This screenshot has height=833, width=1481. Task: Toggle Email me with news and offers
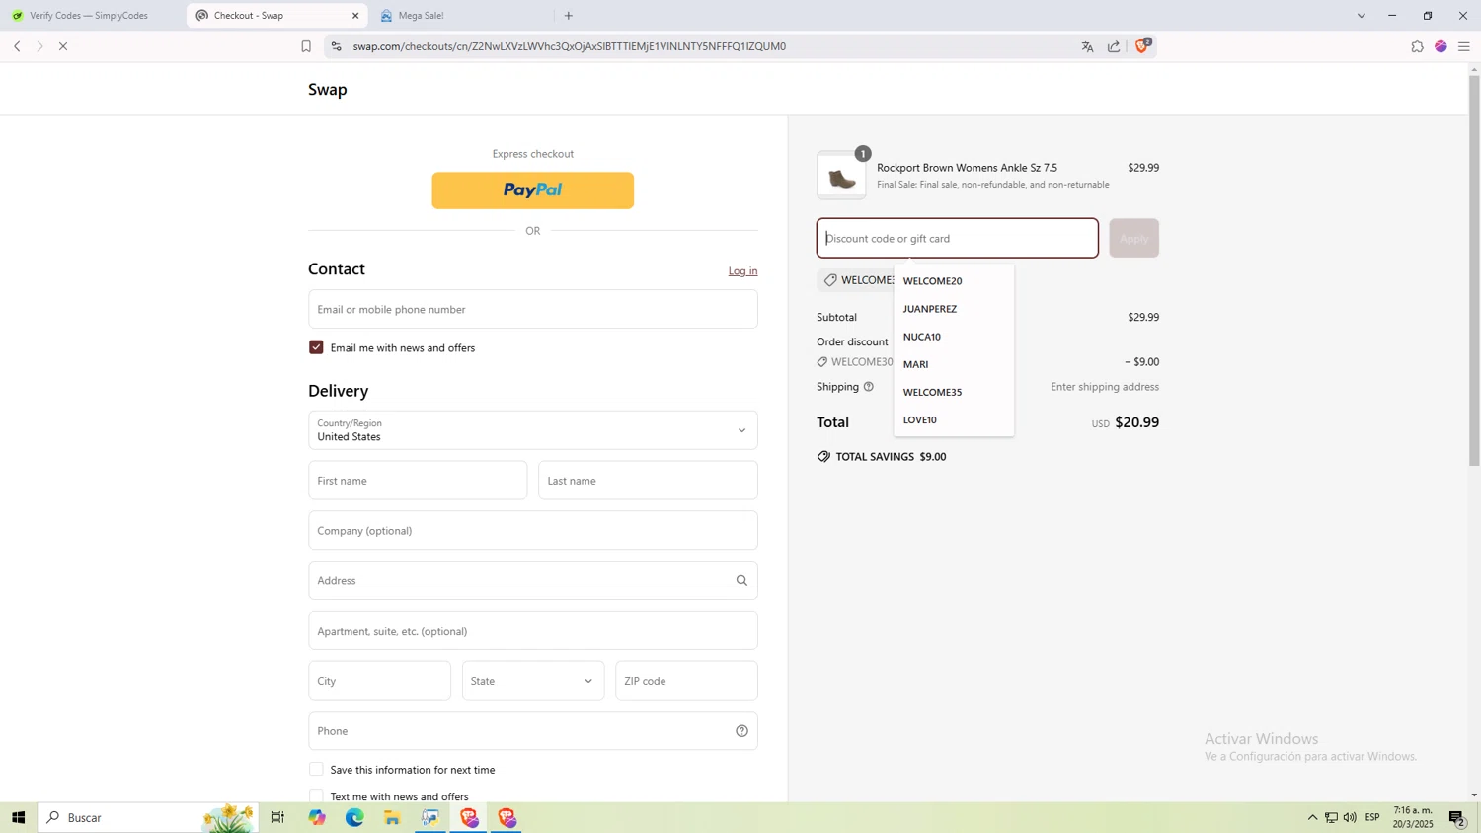click(316, 347)
